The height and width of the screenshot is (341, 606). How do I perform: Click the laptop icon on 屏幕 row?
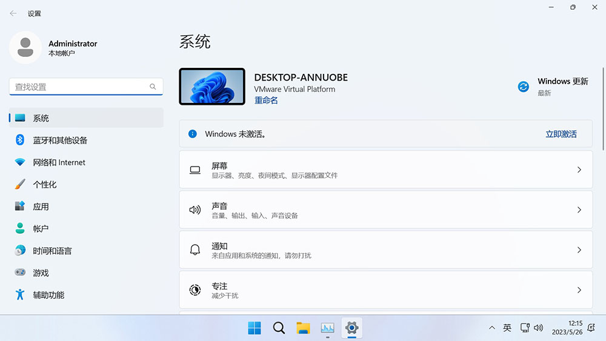(195, 170)
